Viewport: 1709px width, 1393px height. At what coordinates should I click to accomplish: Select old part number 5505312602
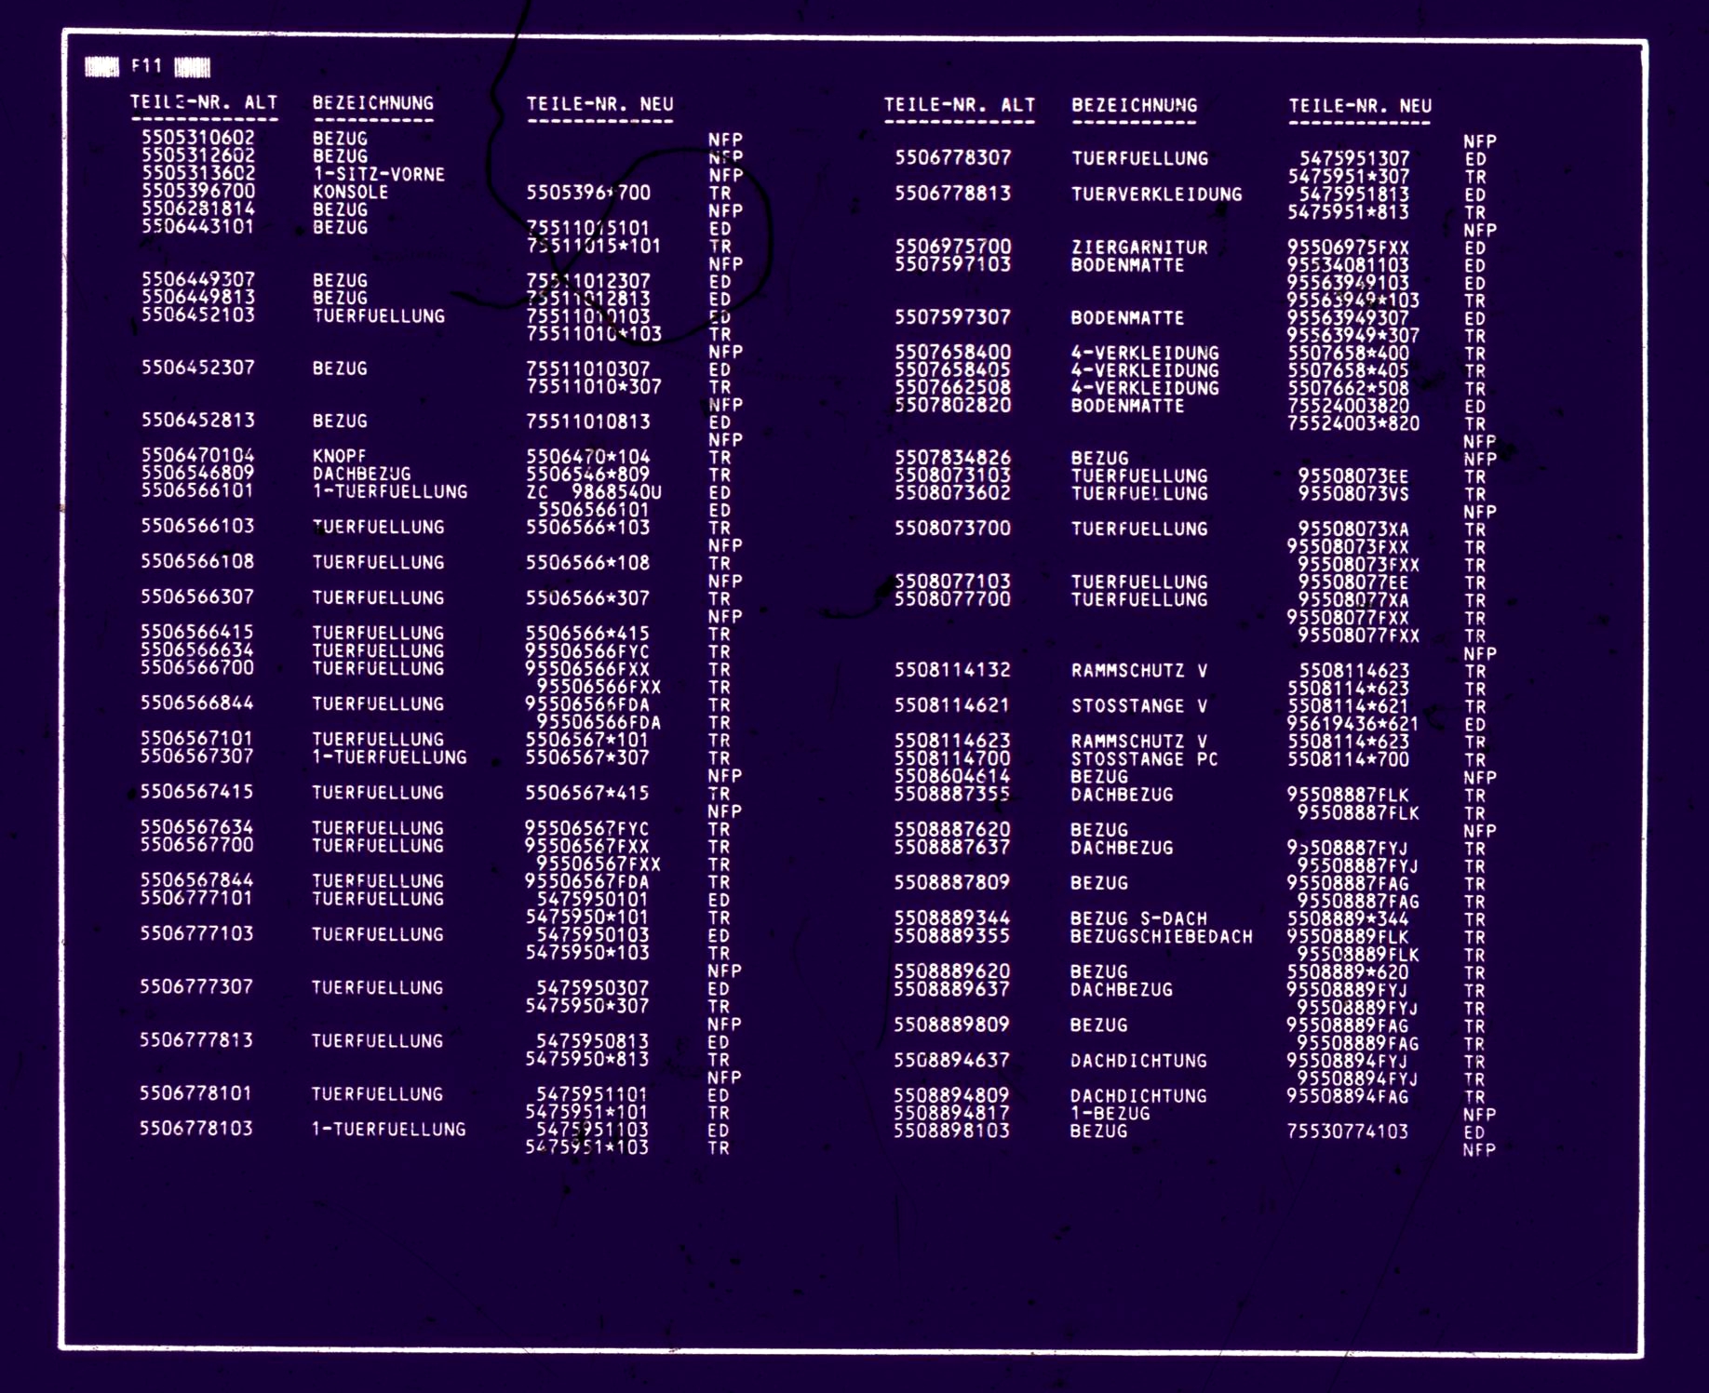pyautogui.click(x=198, y=155)
